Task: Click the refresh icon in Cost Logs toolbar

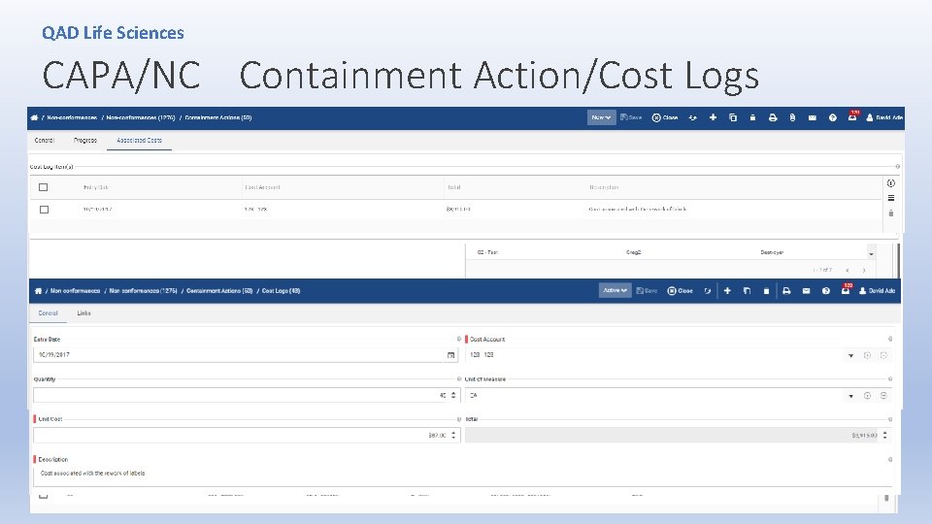Action: pos(708,291)
